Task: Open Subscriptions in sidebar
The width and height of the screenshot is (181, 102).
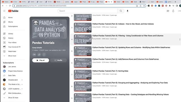Action: (13, 26)
